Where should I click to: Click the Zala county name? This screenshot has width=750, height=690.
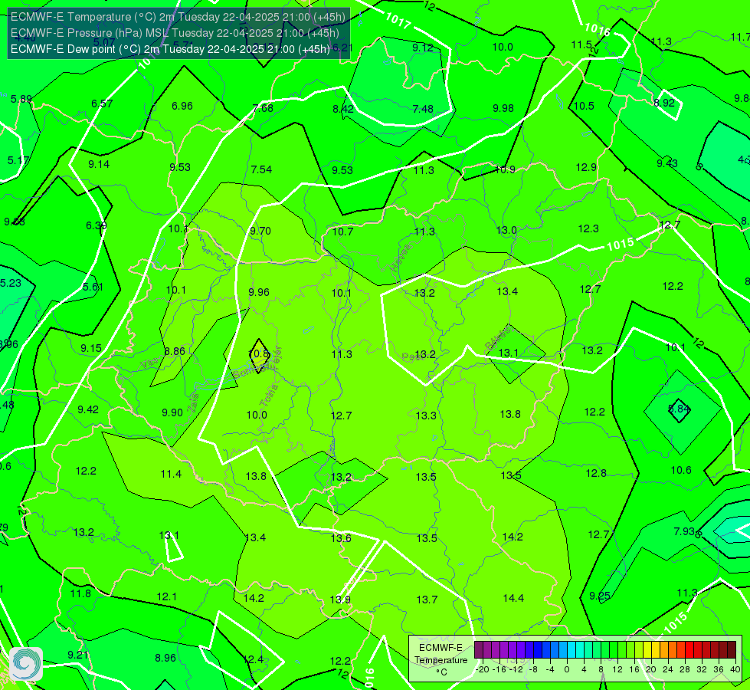(x=193, y=405)
